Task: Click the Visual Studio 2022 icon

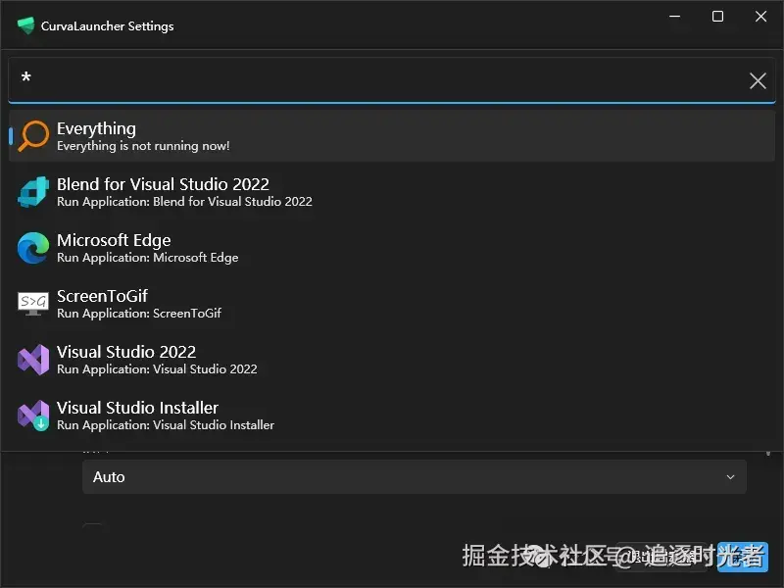Action: coord(33,360)
